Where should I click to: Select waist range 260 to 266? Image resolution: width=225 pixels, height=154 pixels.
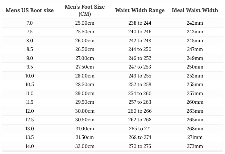[140, 111]
